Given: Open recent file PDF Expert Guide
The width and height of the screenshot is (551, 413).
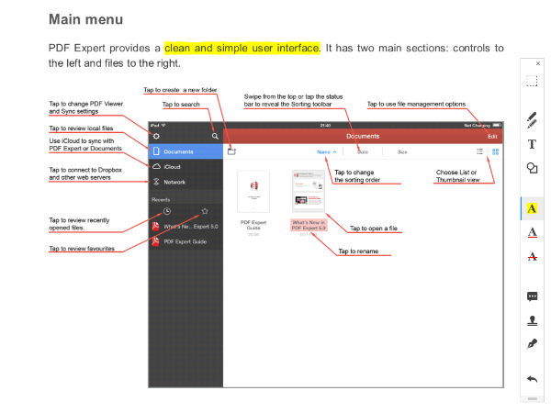Looking at the screenshot, I should (x=186, y=241).
